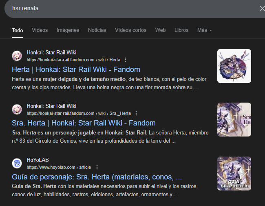Click the URL ending in wiki › Herta
The height and width of the screenshot is (206, 265).
coord(73,60)
